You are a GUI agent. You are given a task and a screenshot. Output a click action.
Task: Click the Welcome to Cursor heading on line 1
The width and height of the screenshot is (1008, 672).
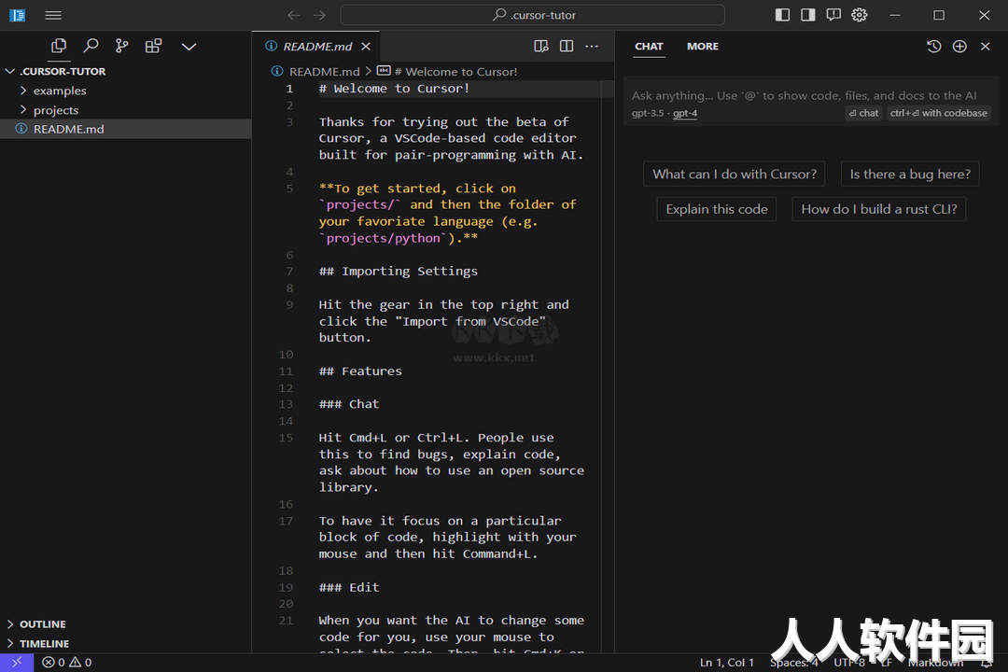point(394,89)
